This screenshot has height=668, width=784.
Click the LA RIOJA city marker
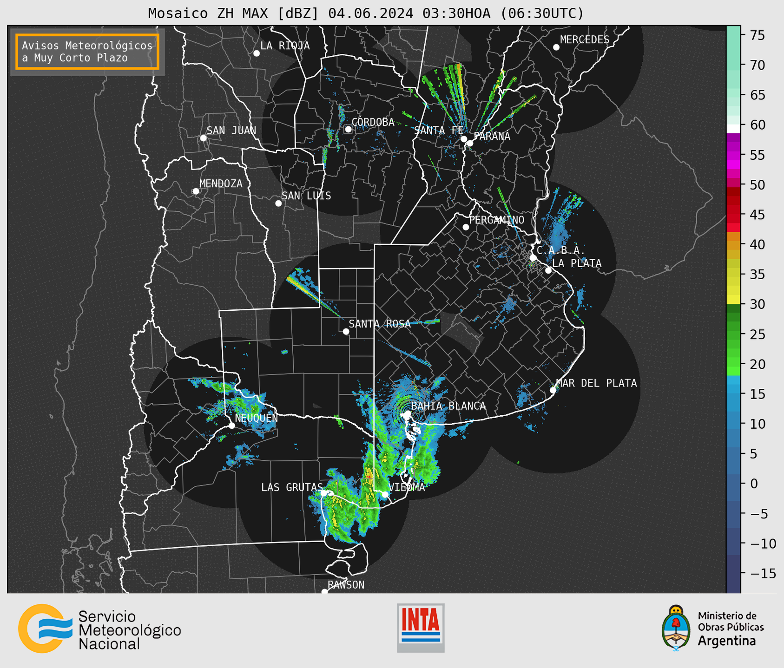pyautogui.click(x=257, y=53)
